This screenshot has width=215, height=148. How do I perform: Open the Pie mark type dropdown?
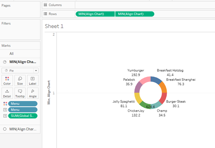coord(20,71)
